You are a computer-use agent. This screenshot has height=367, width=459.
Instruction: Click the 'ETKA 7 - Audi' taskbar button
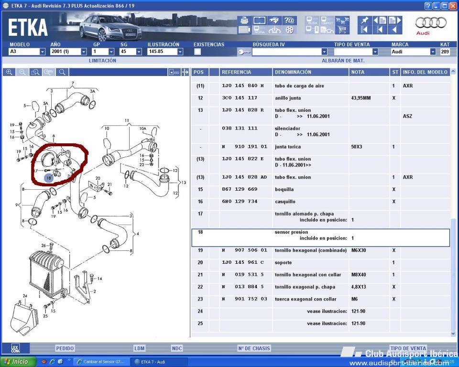[158, 362]
